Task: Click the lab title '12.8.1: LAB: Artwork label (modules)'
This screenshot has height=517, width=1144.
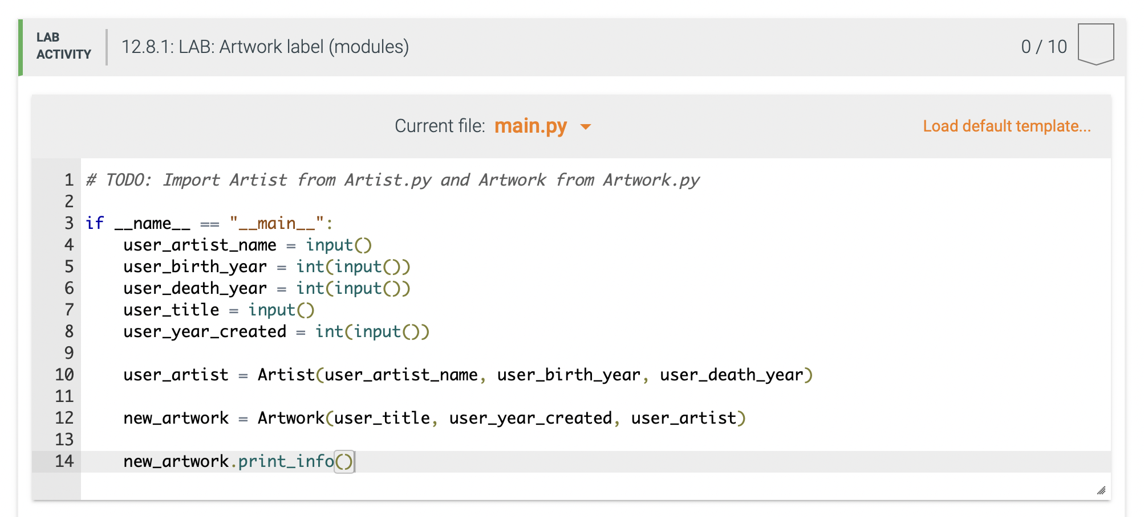Action: pyautogui.click(x=265, y=47)
